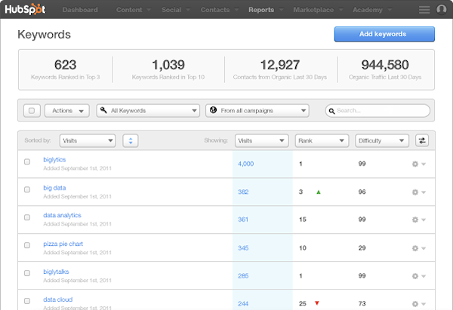The image size is (453, 310).
Task: Click the HubSpot logo
Action: click(25, 9)
